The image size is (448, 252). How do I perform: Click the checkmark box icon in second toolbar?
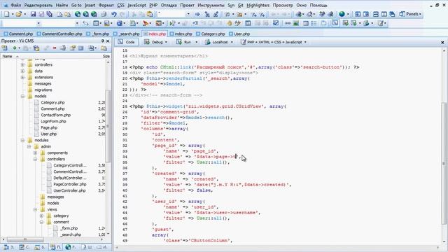[x=276, y=23]
